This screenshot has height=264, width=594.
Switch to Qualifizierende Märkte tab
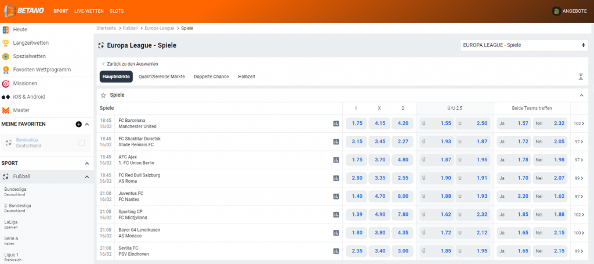point(162,77)
